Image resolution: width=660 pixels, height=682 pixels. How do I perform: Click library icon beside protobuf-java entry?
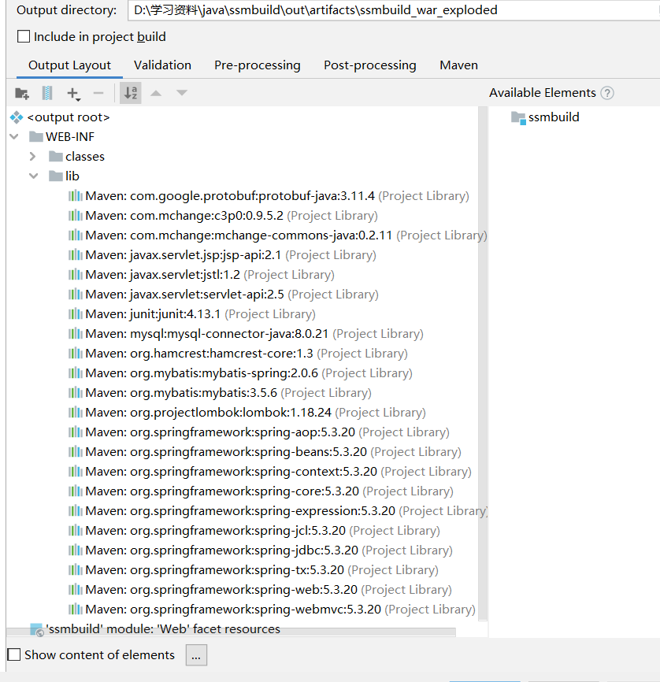click(76, 196)
